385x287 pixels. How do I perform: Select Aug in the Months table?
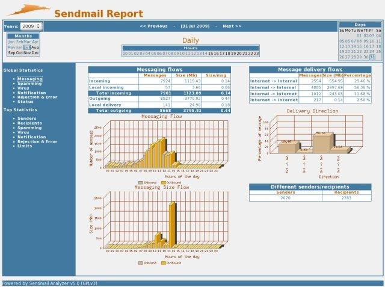click(35, 47)
